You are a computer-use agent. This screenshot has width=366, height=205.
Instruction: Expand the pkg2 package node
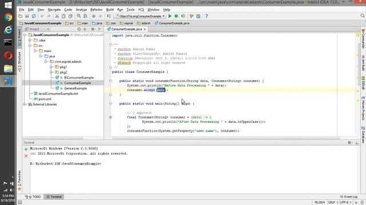pyautogui.click(x=51, y=72)
